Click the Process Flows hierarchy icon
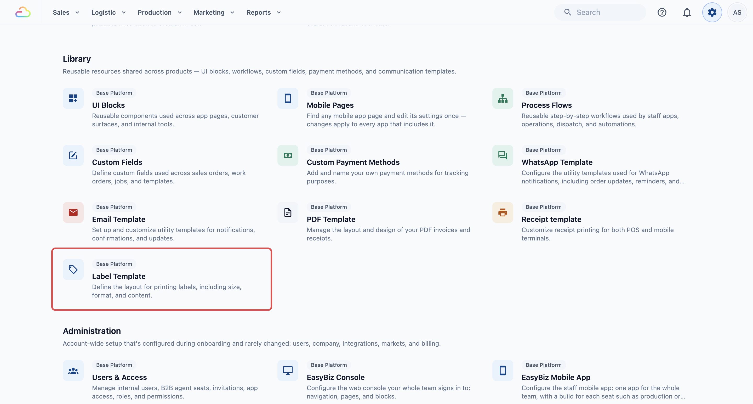This screenshot has width=753, height=404. point(503,98)
